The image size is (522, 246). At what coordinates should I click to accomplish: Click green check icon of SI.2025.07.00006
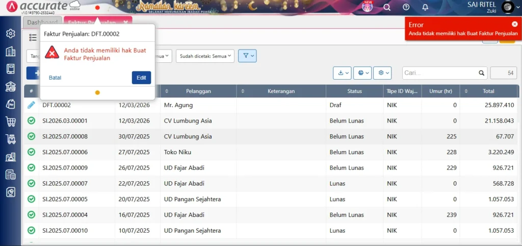(31, 152)
